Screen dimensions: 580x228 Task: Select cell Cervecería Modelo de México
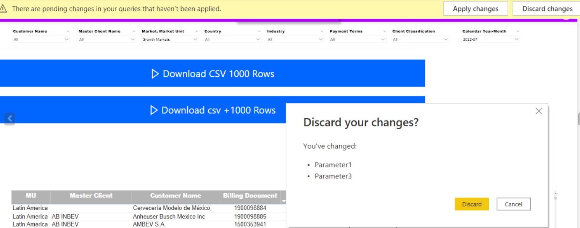(x=172, y=208)
